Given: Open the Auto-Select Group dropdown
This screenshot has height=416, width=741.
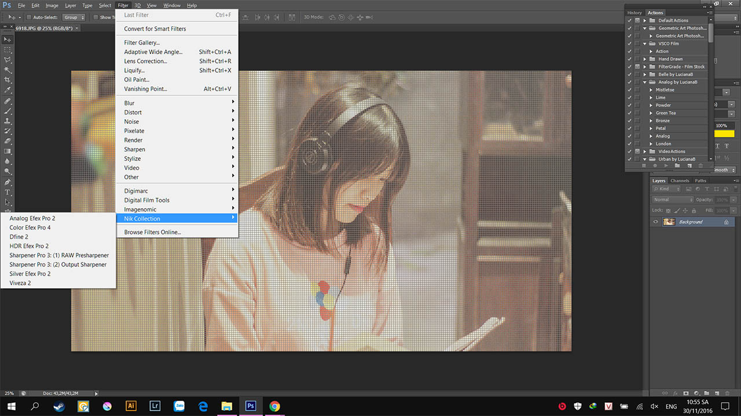Looking at the screenshot, I should click(74, 17).
